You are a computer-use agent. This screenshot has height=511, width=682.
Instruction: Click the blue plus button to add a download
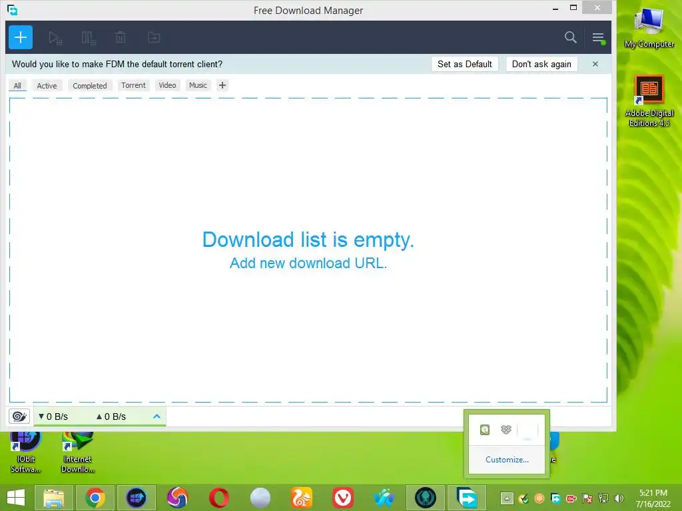[x=21, y=37]
